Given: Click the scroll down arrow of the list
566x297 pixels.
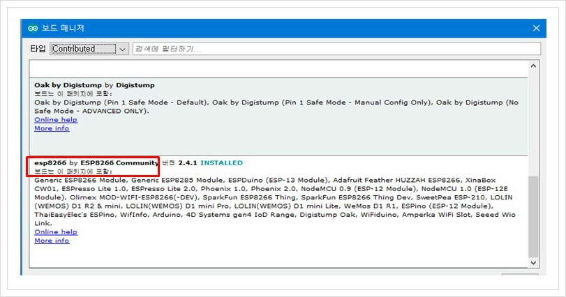Looking at the screenshot, I should (533, 263).
